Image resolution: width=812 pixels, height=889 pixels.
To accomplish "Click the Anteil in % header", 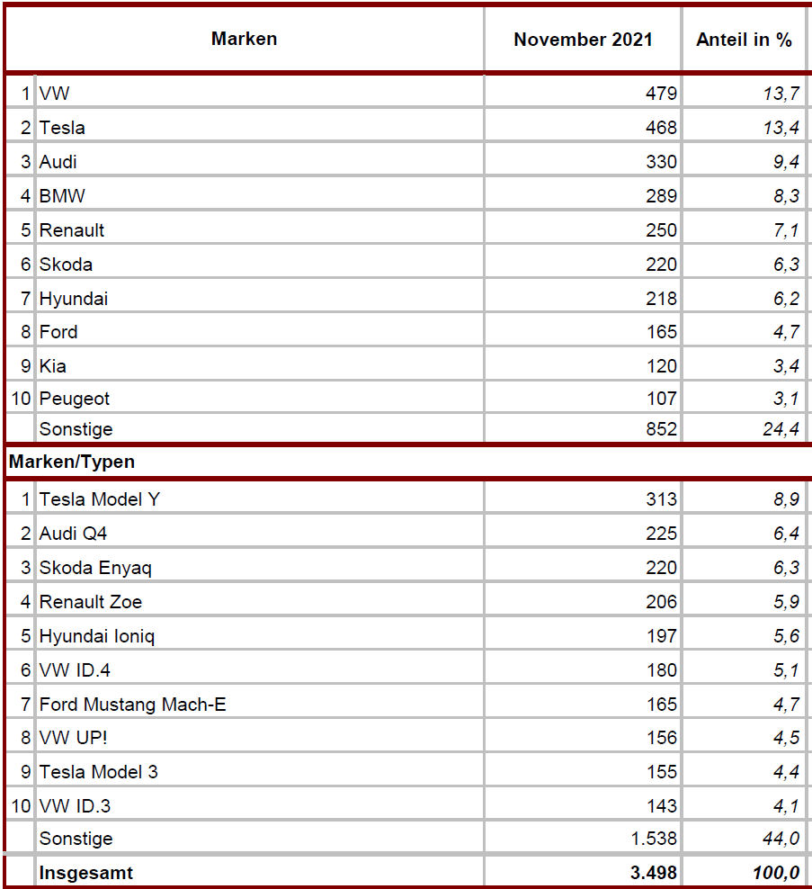I will pos(744,39).
